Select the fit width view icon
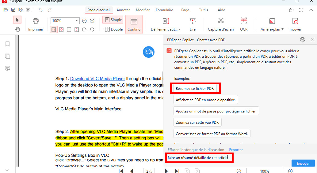Screen dimensions: 317x173 [69, 29]
